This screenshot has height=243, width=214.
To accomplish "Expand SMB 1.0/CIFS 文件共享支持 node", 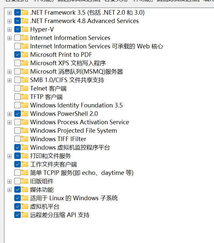I will click(x=10, y=80).
